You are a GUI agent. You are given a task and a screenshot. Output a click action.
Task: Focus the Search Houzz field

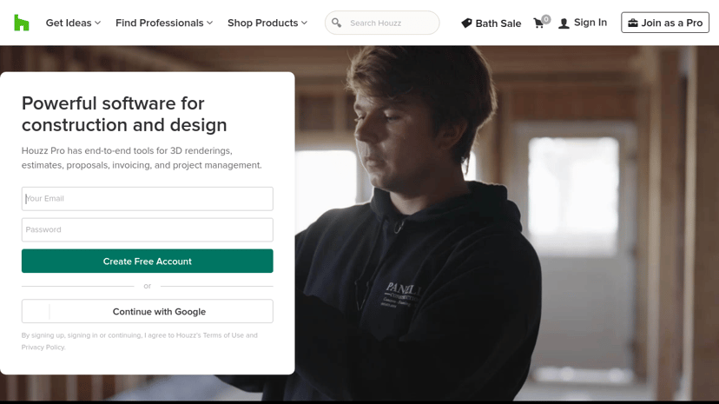point(382,23)
